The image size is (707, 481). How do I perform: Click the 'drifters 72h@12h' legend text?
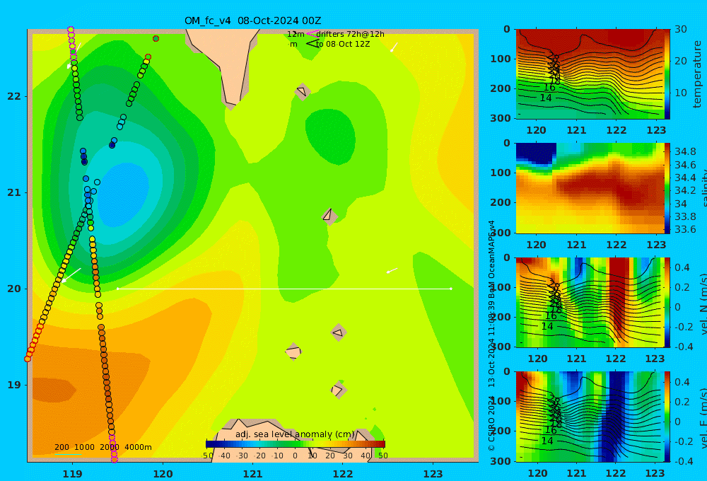pyautogui.click(x=350, y=34)
